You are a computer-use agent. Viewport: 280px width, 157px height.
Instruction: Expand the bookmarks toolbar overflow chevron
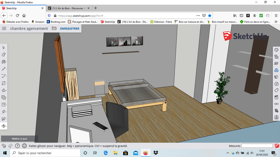276,22
